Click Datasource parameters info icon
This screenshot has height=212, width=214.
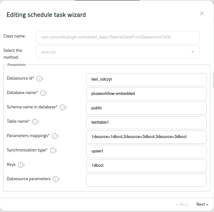56,179
